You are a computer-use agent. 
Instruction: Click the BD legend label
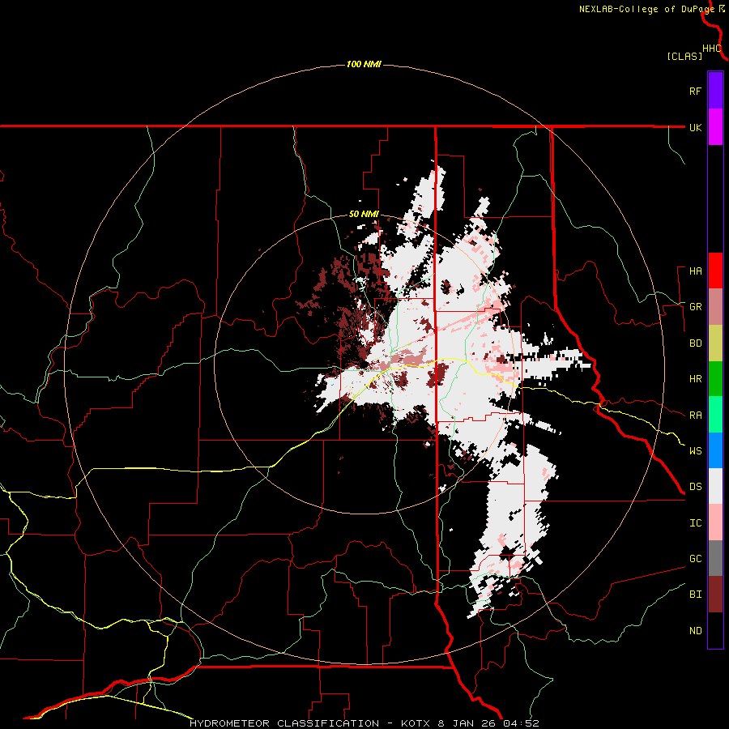(x=695, y=343)
